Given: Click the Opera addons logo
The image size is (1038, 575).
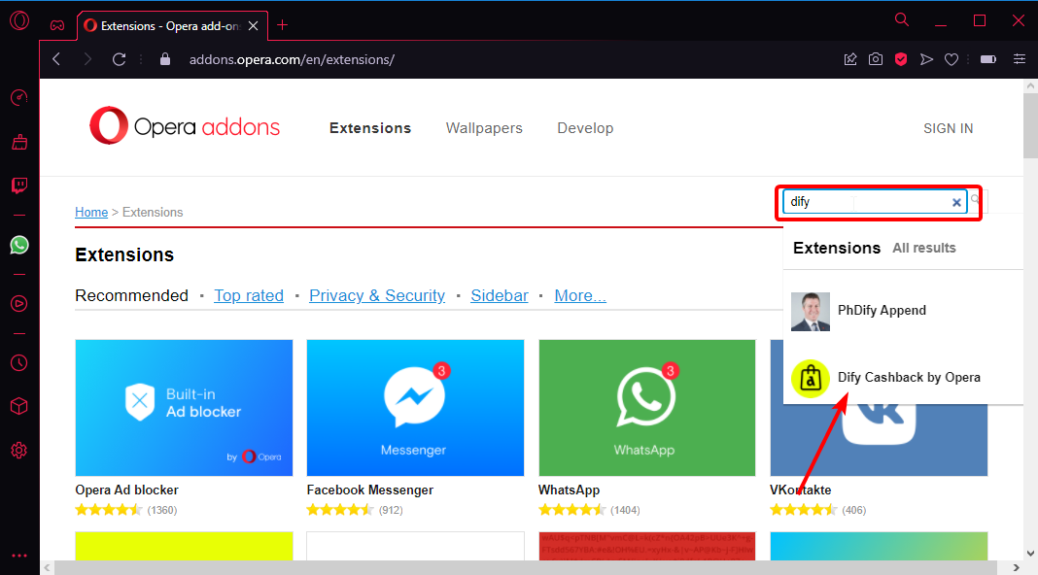Looking at the screenshot, I should pyautogui.click(x=185, y=125).
